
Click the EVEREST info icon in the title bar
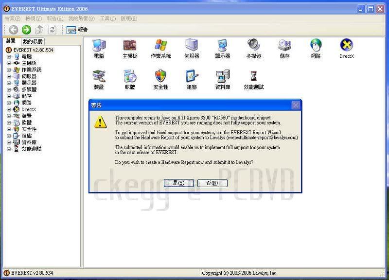pos(7,9)
